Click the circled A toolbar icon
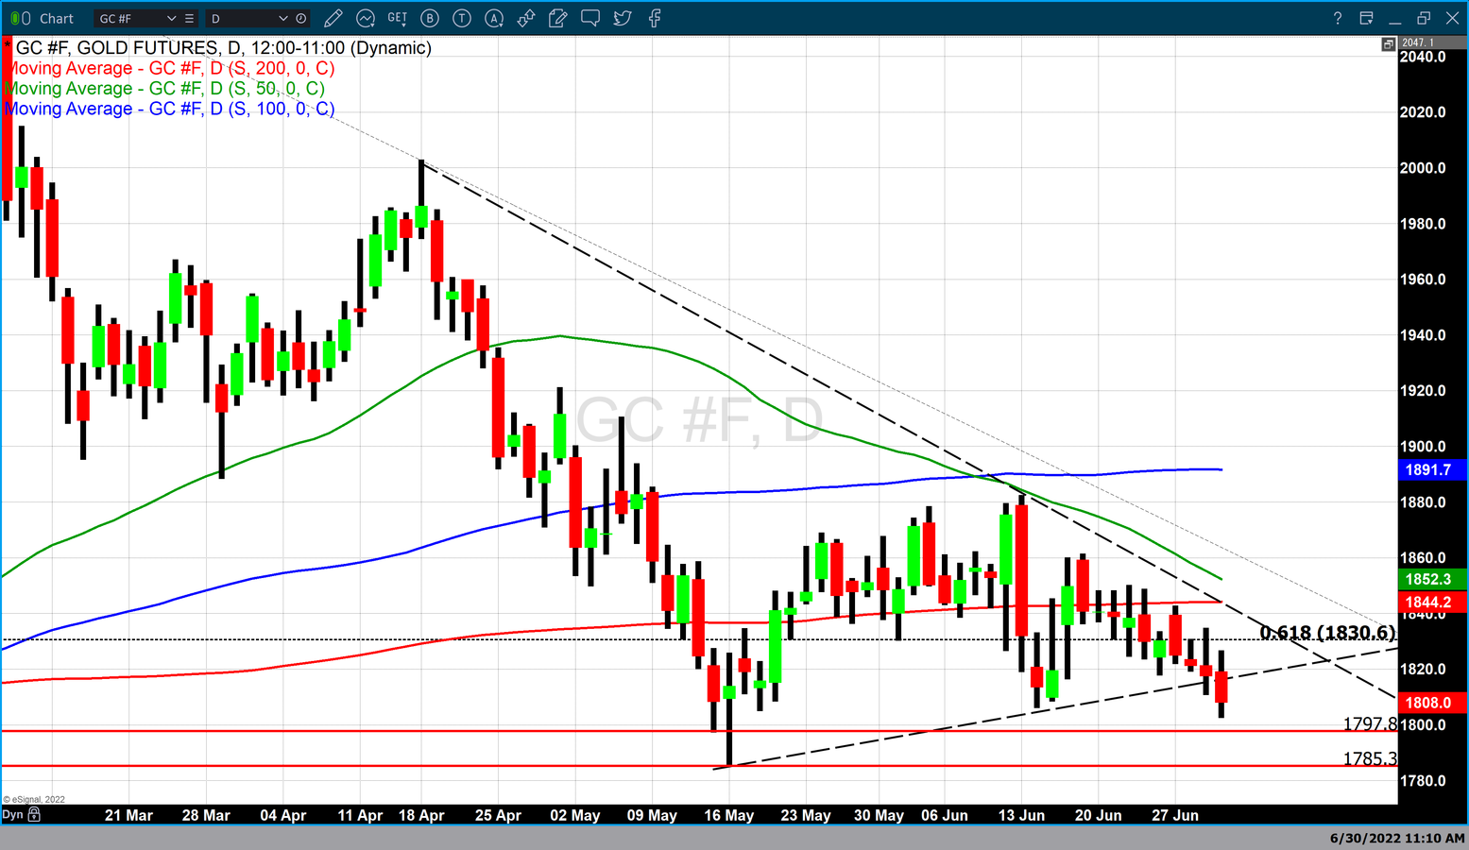Screen dimensions: 1469x850 coord(494,18)
